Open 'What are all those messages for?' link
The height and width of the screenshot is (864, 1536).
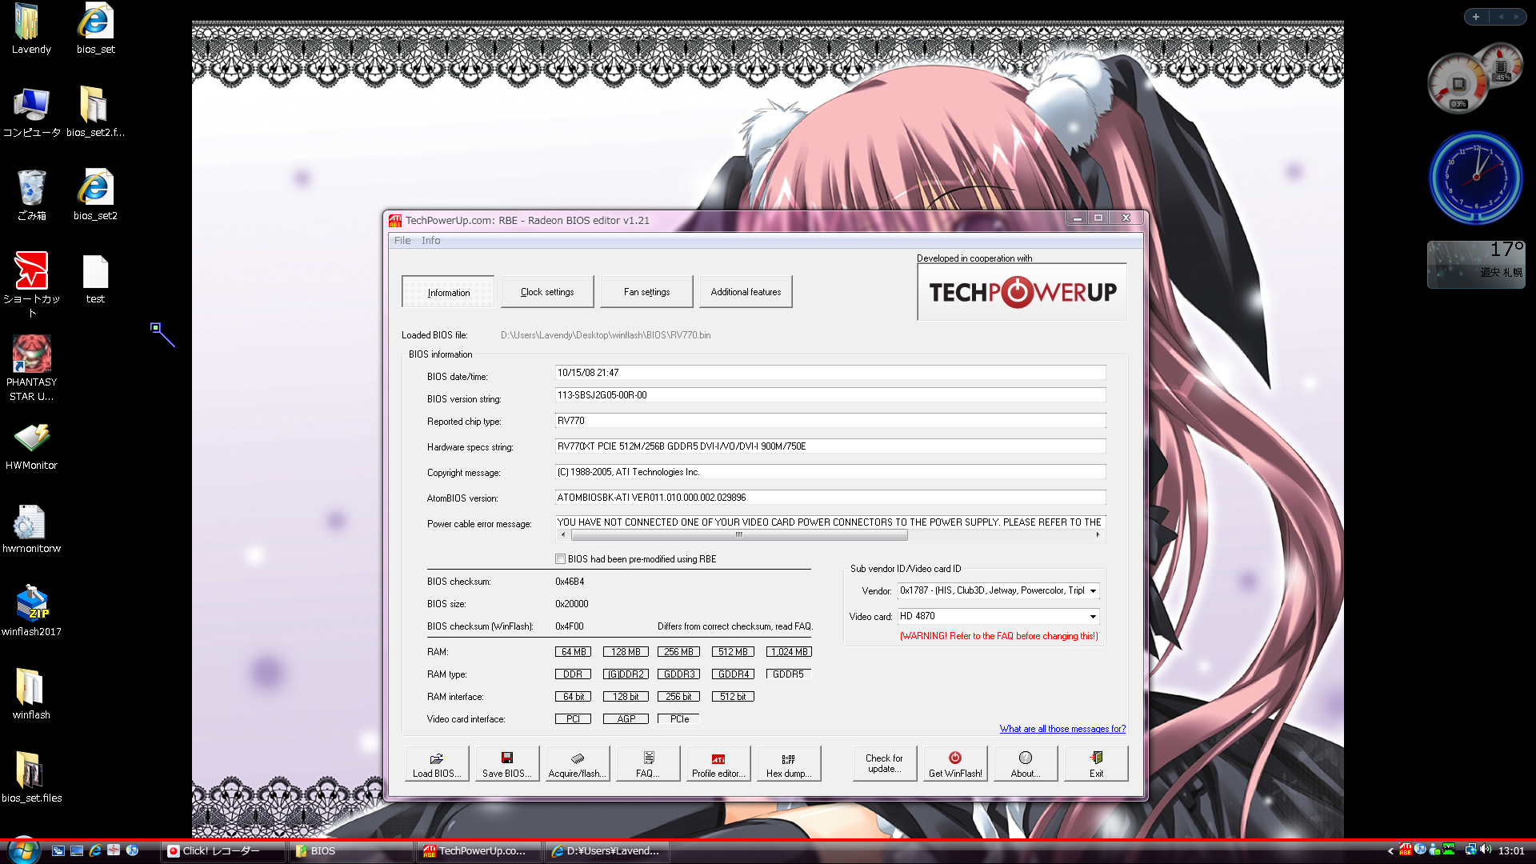[x=1062, y=729]
